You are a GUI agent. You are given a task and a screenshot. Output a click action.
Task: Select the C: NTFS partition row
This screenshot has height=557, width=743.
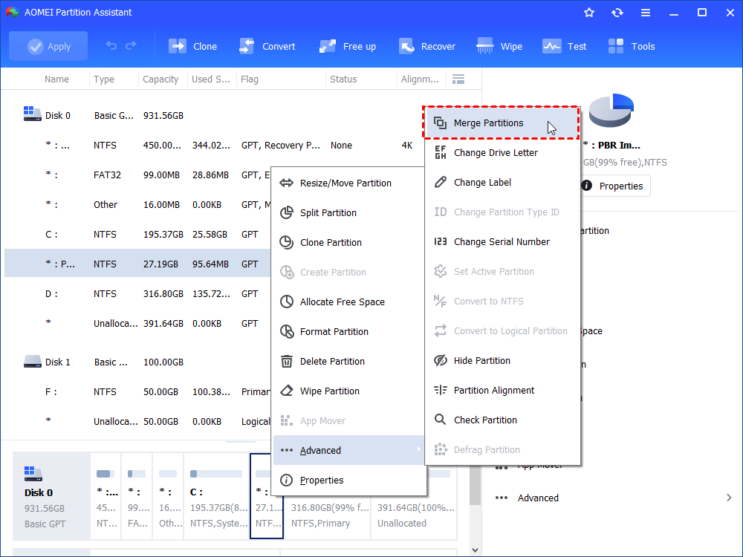(x=137, y=235)
